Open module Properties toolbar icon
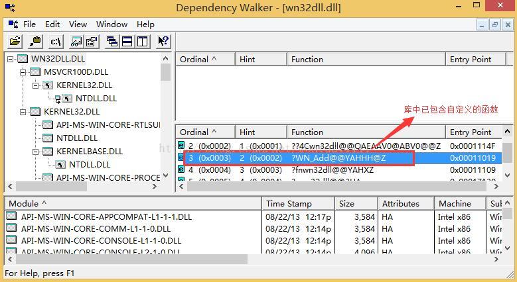This screenshot has width=517, height=282. [x=92, y=42]
